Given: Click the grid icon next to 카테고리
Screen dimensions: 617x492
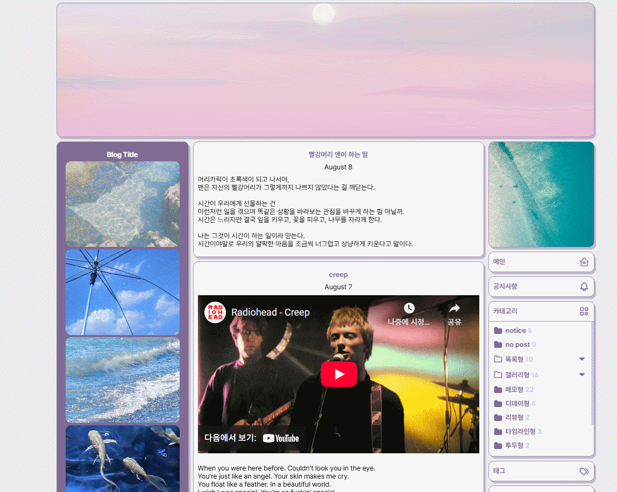Looking at the screenshot, I should (584, 311).
